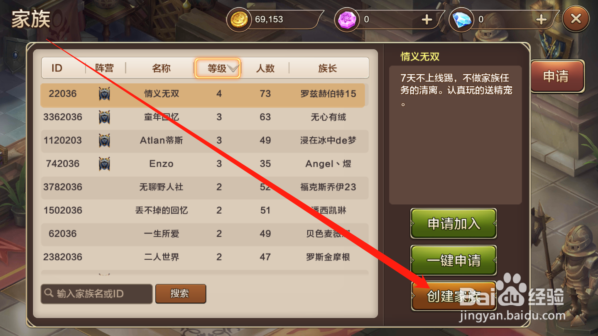Click the 创建家族 button
The height and width of the screenshot is (336, 598).
tap(453, 296)
